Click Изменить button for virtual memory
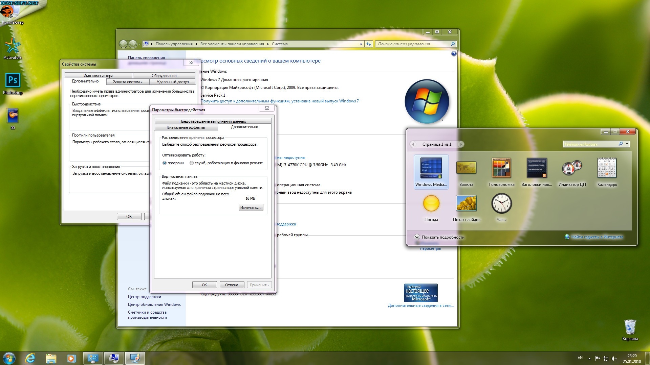 pyautogui.click(x=251, y=207)
